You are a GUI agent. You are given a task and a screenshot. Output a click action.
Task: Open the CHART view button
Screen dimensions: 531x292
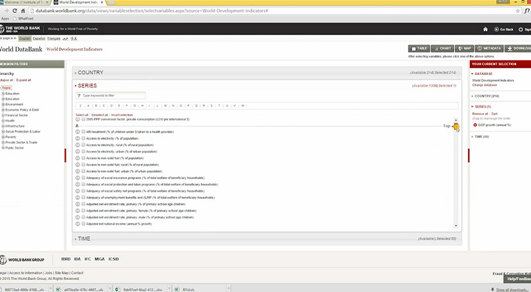click(x=442, y=48)
